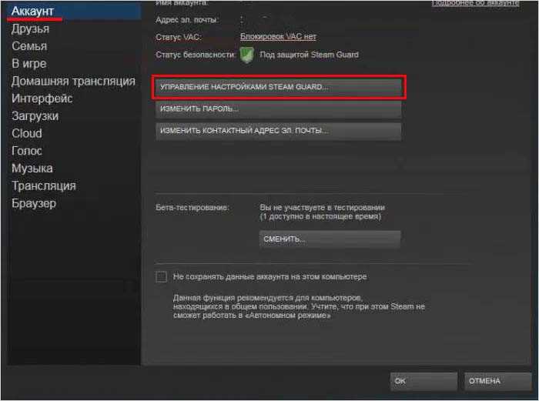The image size is (539, 401).
Task: Click the Бета-тестирование label
Action: click(192, 208)
